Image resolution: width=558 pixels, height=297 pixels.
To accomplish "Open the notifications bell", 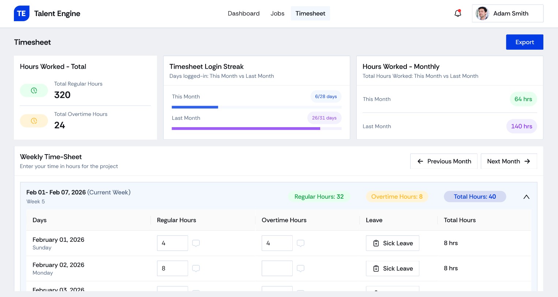I will (x=458, y=13).
